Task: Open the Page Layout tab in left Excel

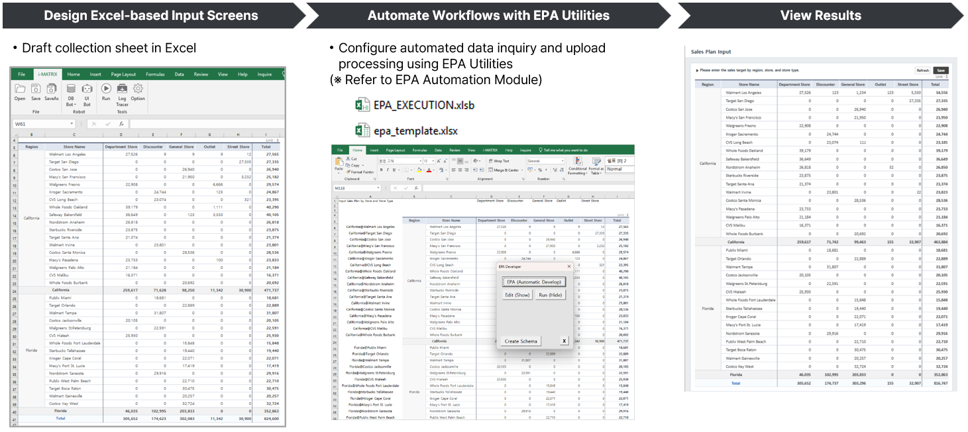Action: 123,74
